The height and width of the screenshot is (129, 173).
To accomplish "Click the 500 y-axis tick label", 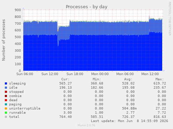I will [18, 37].
